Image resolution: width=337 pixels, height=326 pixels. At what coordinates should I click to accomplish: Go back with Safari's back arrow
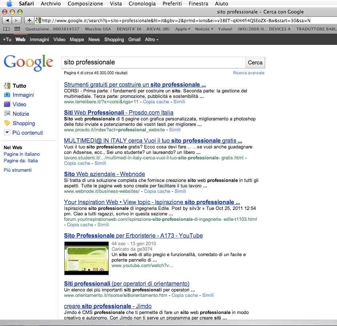(x=7, y=20)
